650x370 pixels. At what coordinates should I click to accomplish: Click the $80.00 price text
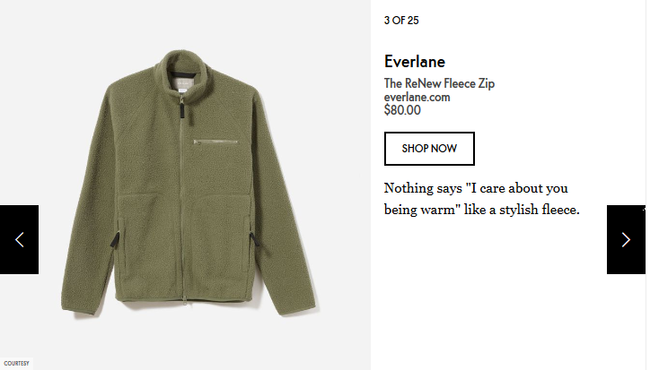tap(402, 110)
